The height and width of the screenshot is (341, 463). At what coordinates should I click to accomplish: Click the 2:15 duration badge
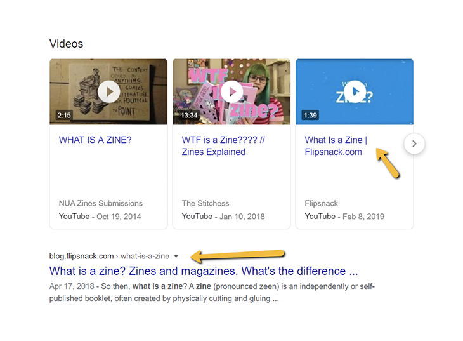(64, 116)
